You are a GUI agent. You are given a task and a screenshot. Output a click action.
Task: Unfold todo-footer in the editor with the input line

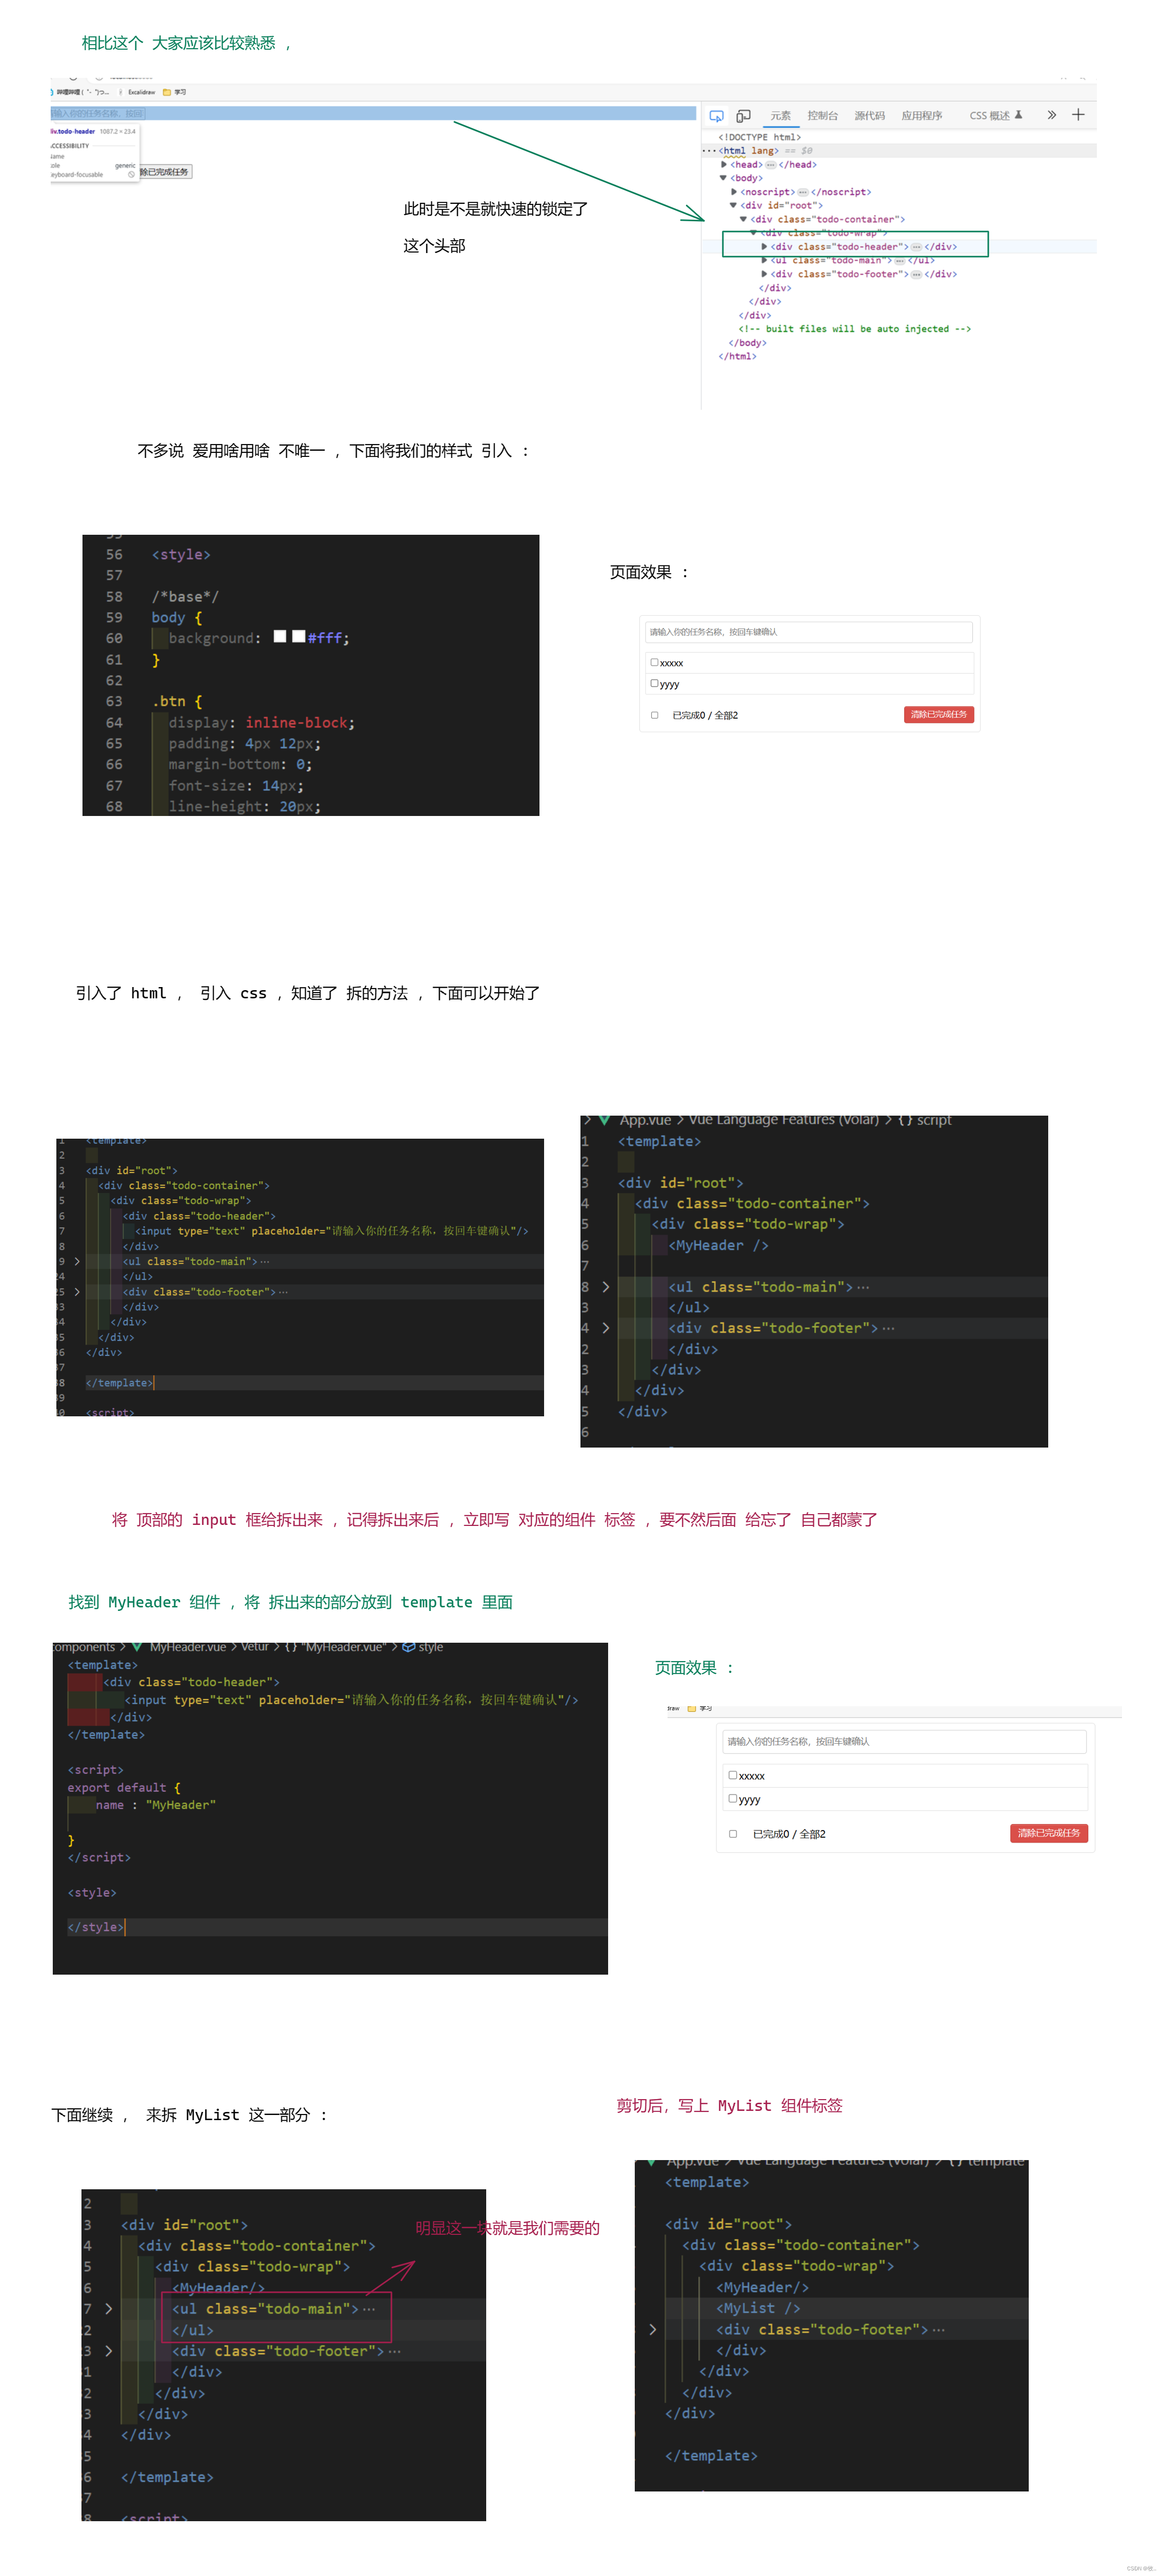[77, 1292]
